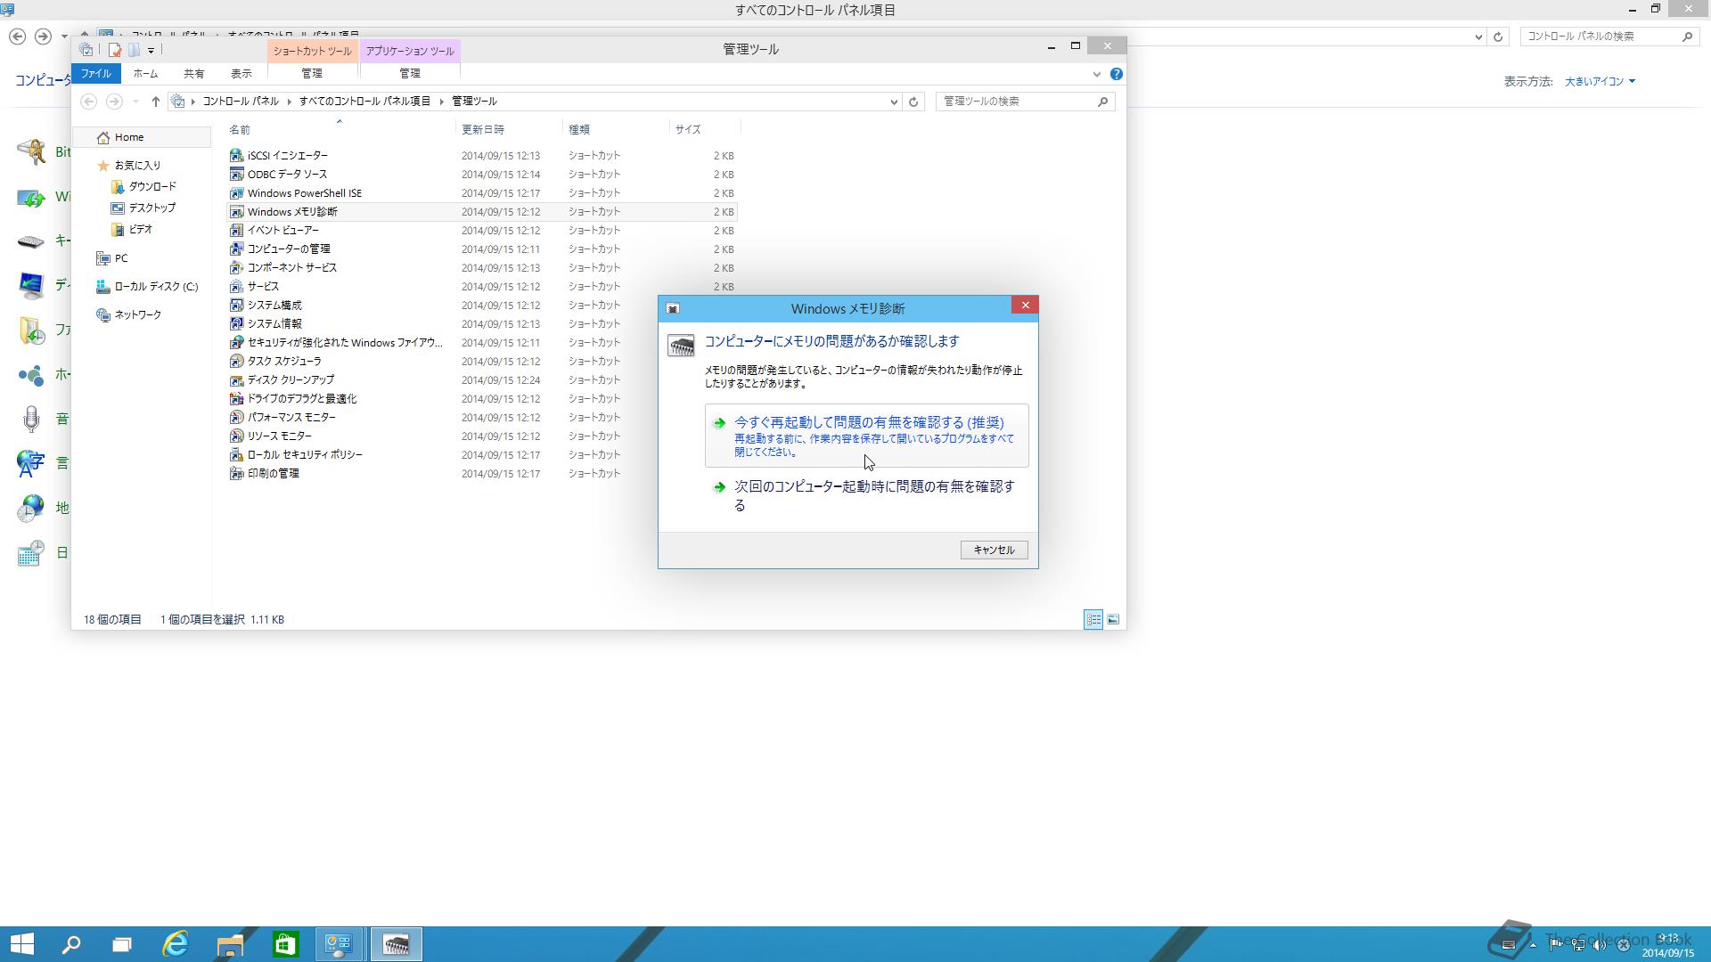Click the Windows ファイアウォール security icon
The width and height of the screenshot is (1711, 962).
(x=236, y=343)
